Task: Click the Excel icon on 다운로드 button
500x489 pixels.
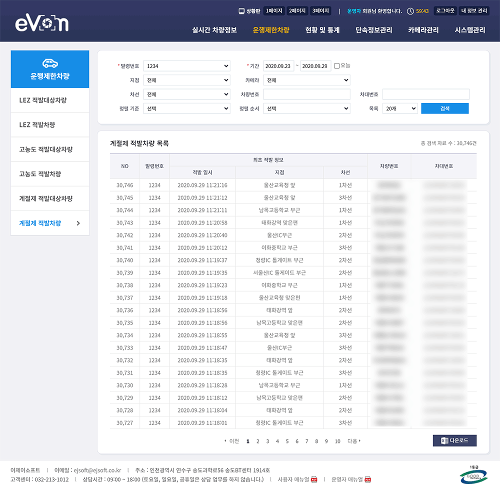Action: point(443,440)
